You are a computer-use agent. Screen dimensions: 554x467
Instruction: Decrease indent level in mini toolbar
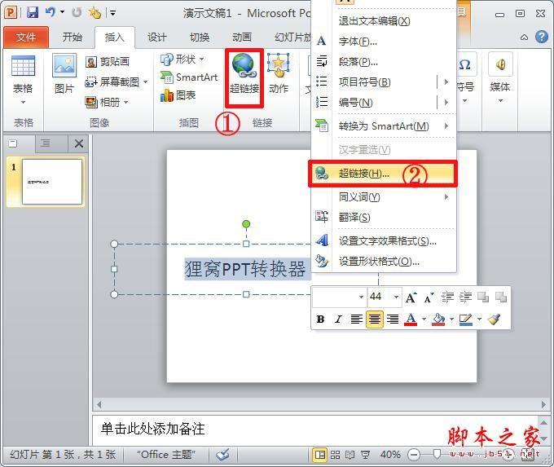(447, 297)
